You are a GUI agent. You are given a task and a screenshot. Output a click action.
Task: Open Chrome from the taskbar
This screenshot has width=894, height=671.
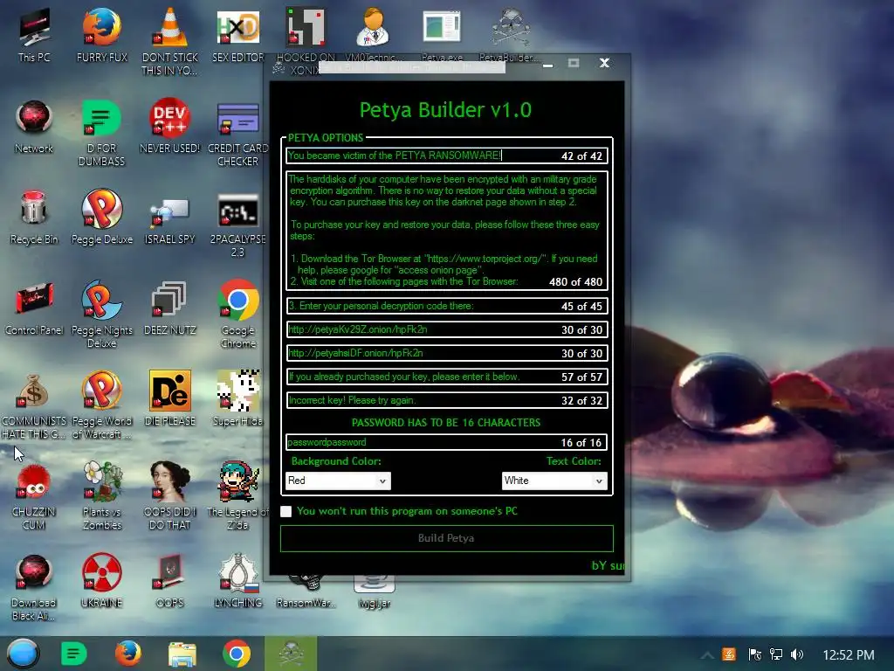(x=237, y=654)
